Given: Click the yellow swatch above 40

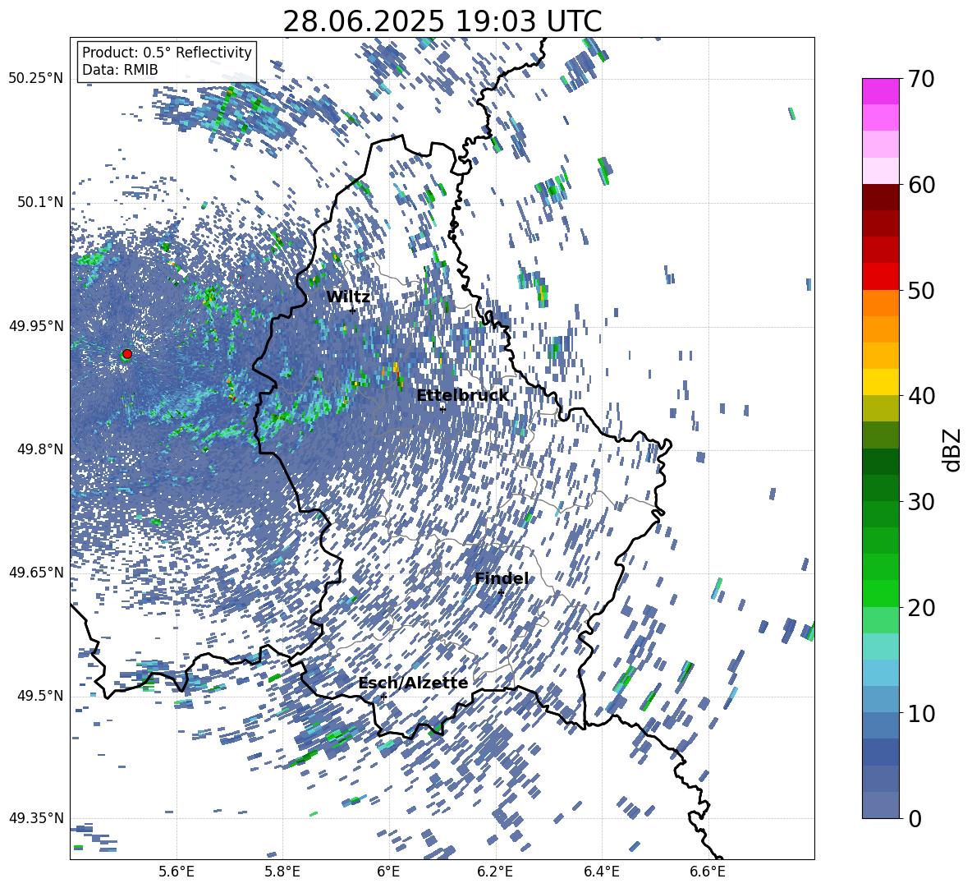Looking at the screenshot, I should 880,382.
